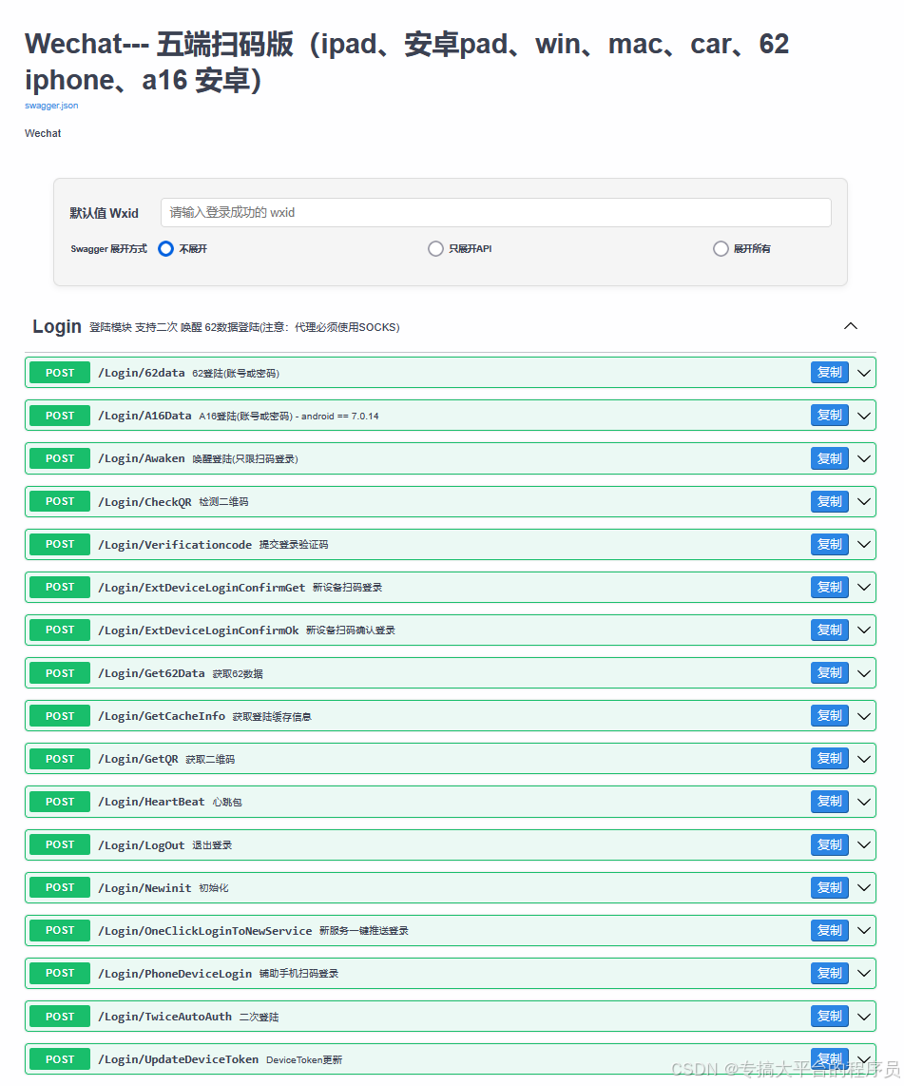Image resolution: width=904 pixels, height=1086 pixels.
Task: Expand the /Login/TwiceAutoAuth row chevron
Action: (x=864, y=1016)
